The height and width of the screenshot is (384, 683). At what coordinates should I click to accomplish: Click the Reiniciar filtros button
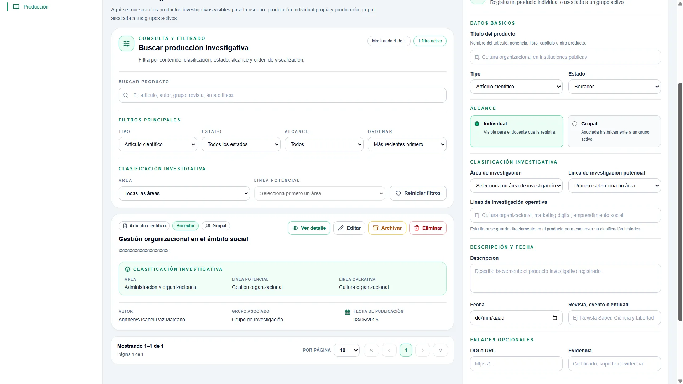[418, 193]
